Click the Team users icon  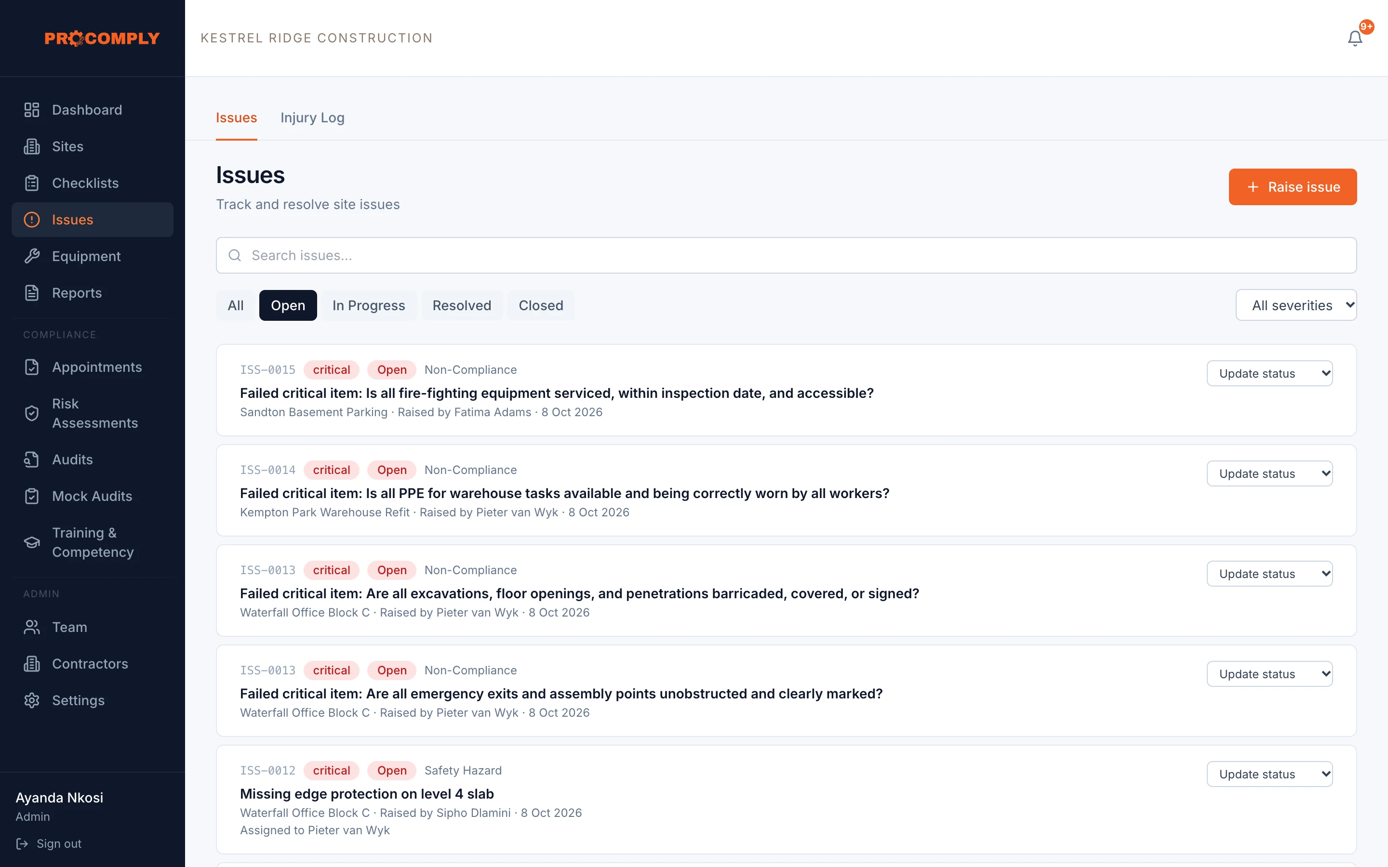[x=31, y=627]
